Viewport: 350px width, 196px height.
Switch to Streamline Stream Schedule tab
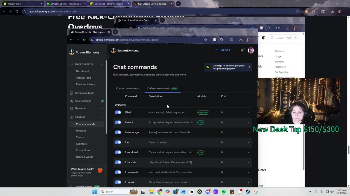(x=110, y=4)
